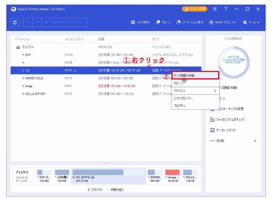Click the BitLocker unlock icon on C: OS row
This screenshot has height=203, width=272.
pyautogui.click(x=75, y=71)
